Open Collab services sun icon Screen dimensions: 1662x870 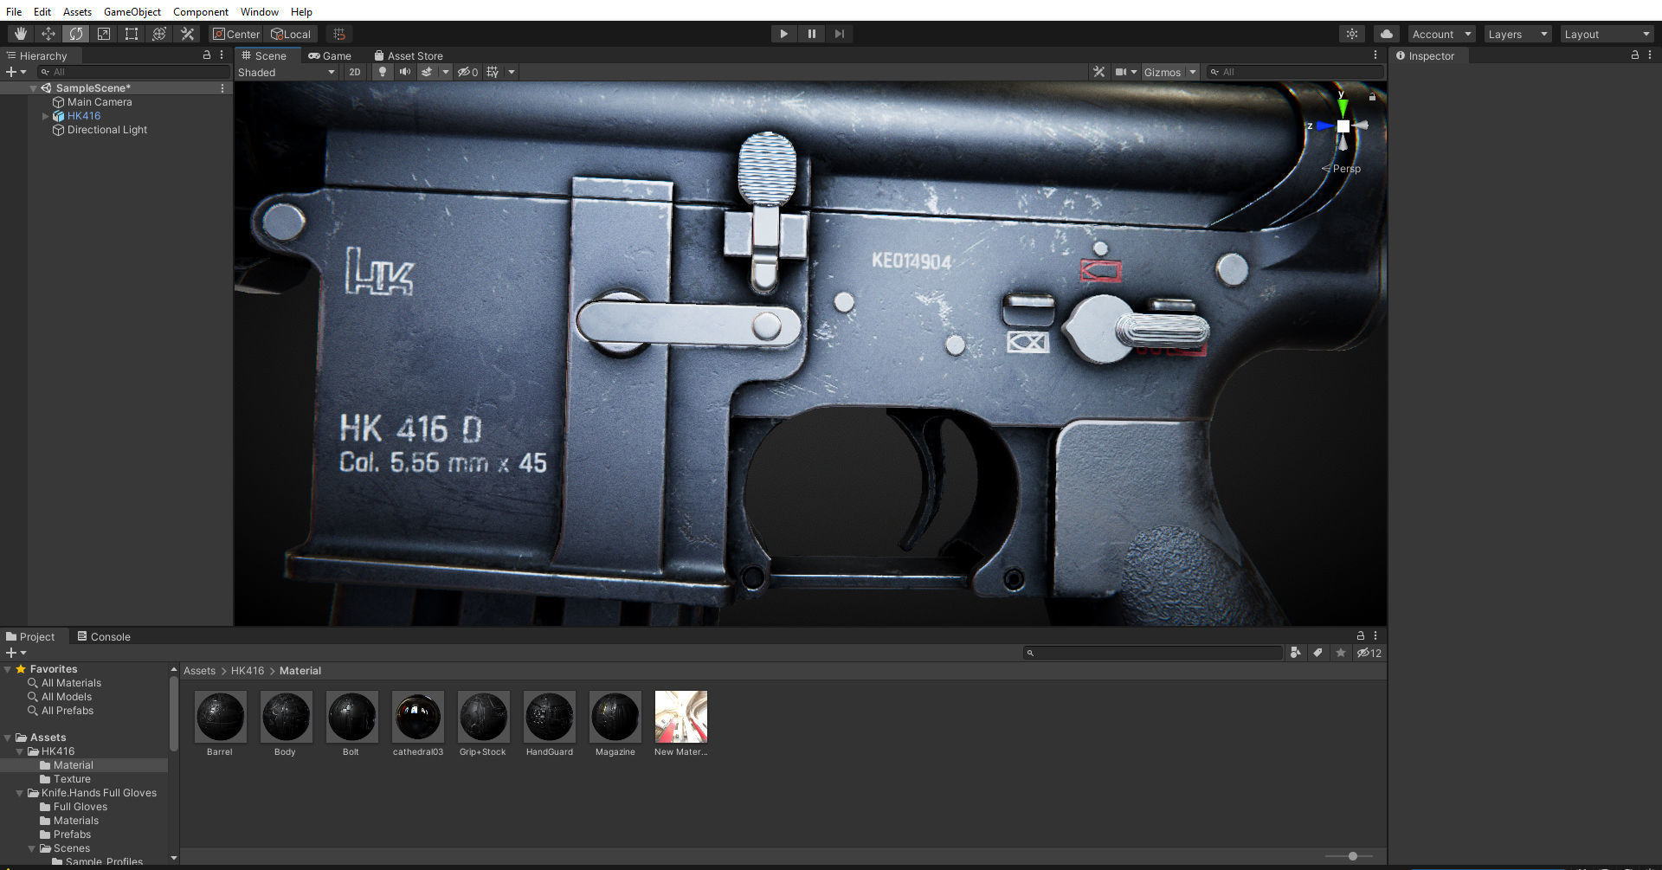1352,34
